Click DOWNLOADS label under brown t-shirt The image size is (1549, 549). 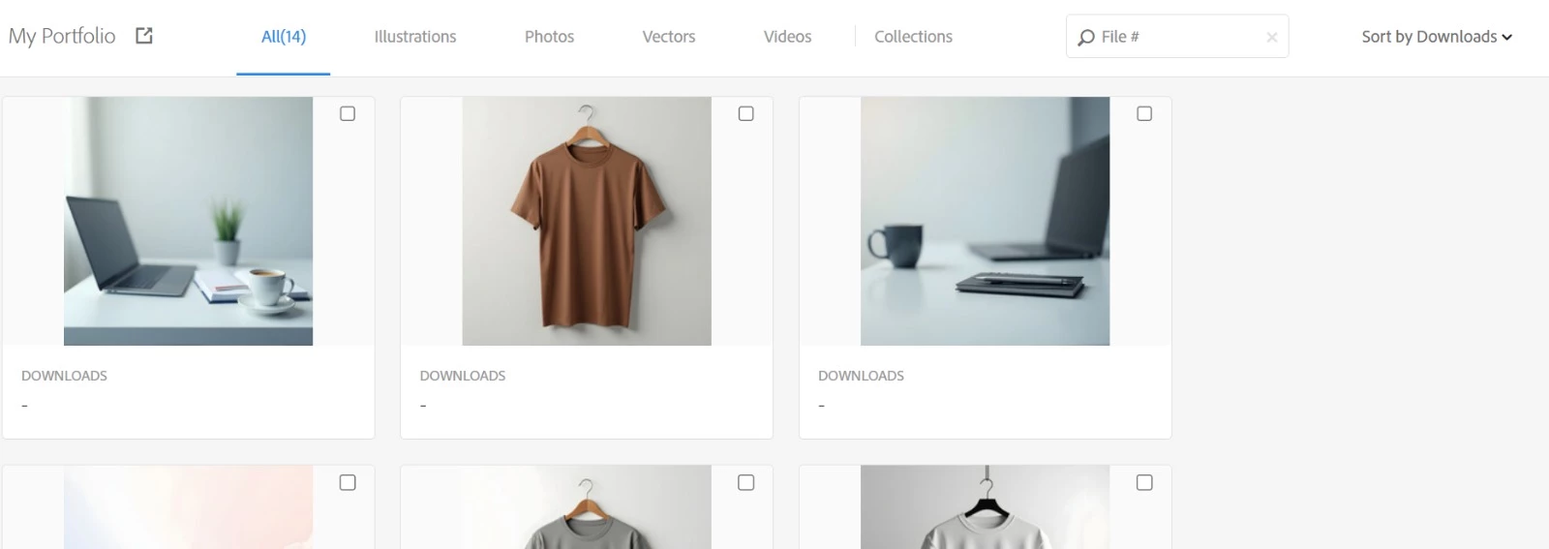click(463, 376)
